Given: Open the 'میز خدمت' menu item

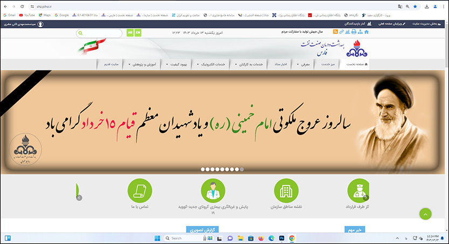Looking at the screenshot, I should [328, 64].
